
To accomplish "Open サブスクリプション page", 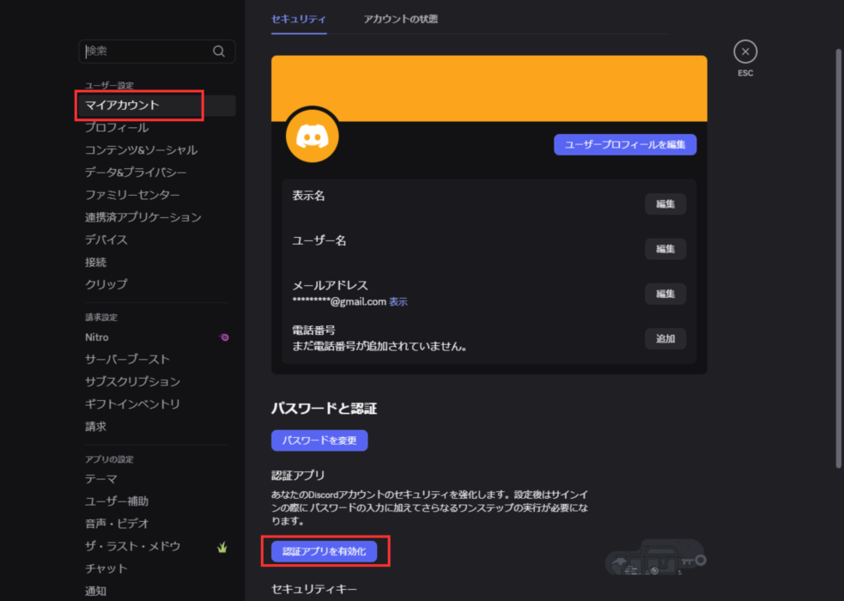I will [x=132, y=381].
